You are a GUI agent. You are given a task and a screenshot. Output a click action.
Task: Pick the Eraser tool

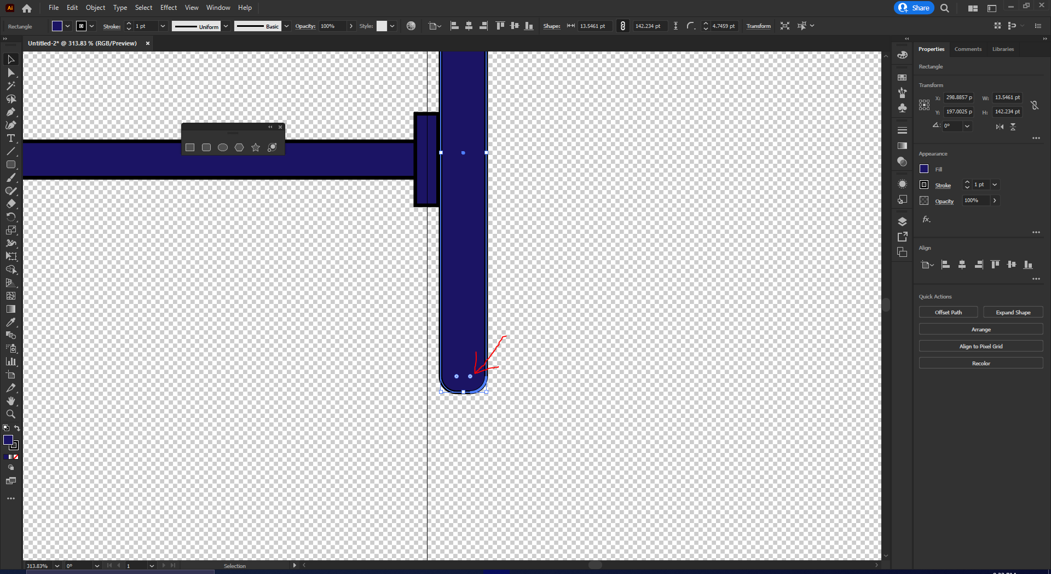point(11,204)
